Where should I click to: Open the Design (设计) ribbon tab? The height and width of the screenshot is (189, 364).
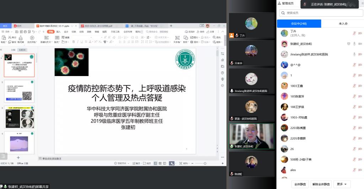(x=66, y=32)
